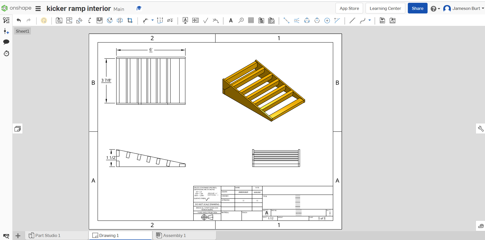Open the main document hamburger menu
485x240 pixels.
click(38, 8)
